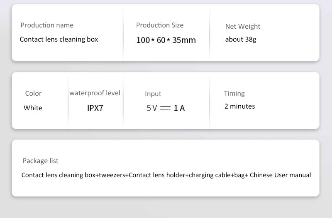This screenshot has height=218, width=332.
Task: Select the IPX7 waterproof rating
Action: pos(95,108)
